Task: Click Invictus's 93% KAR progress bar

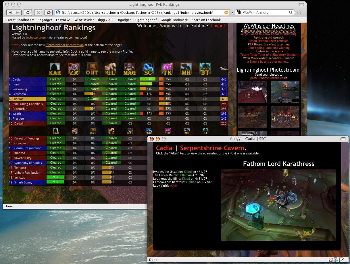Action: click(x=56, y=177)
